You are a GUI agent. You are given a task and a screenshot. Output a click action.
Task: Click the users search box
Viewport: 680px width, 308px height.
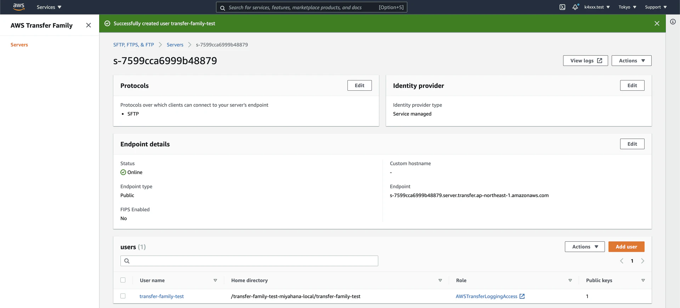249,261
